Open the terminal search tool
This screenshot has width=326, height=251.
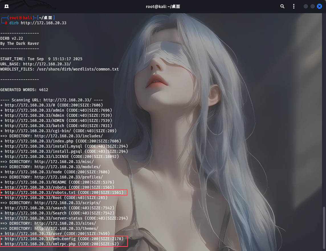(282, 6)
